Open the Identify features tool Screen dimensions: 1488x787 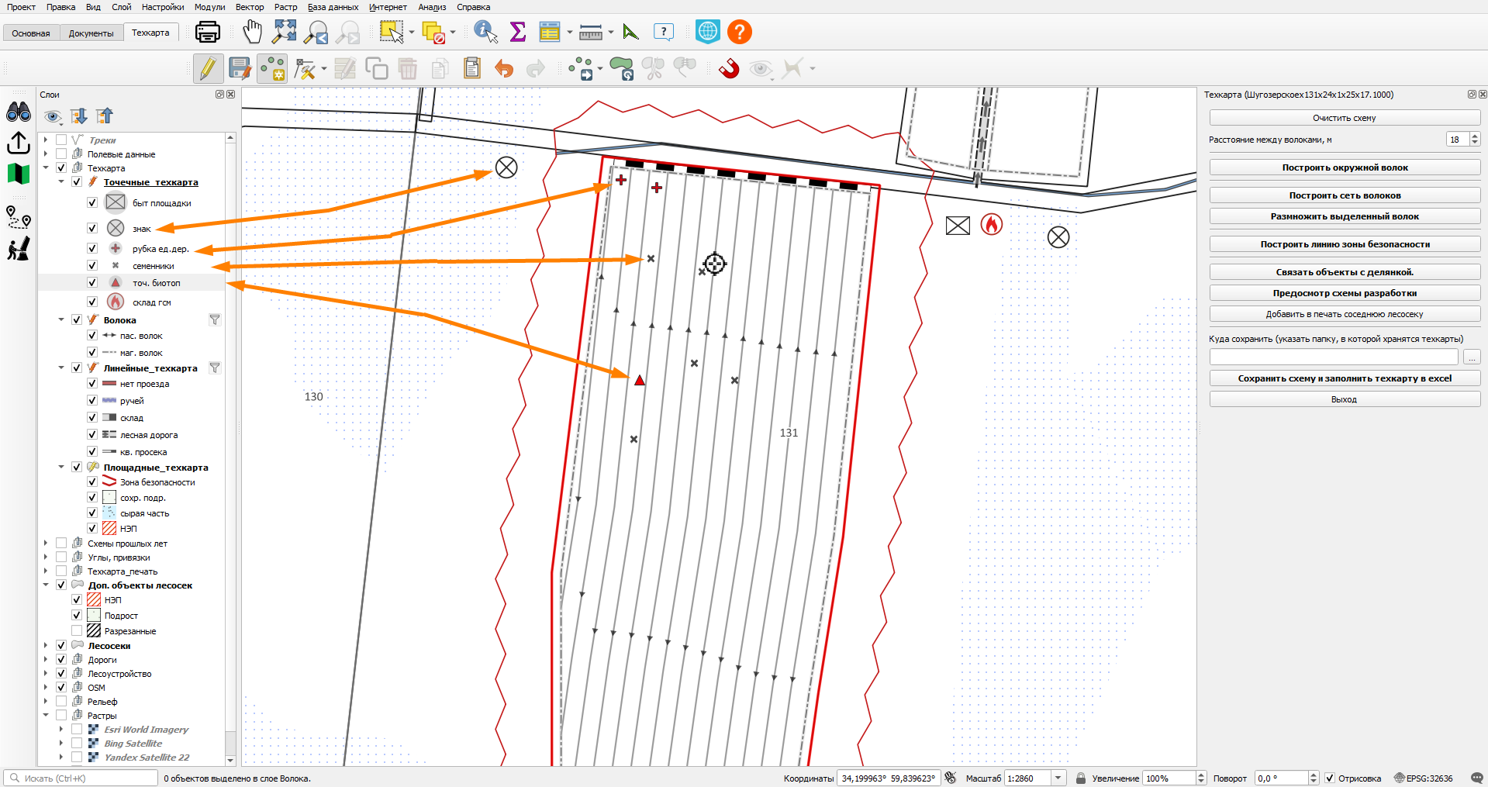[x=485, y=32]
